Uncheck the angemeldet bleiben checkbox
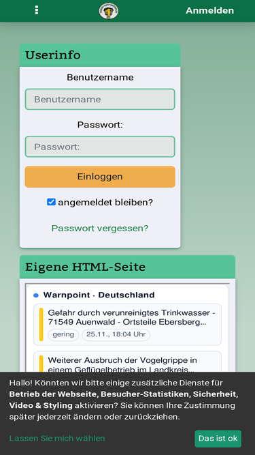The height and width of the screenshot is (455, 255). pos(51,202)
